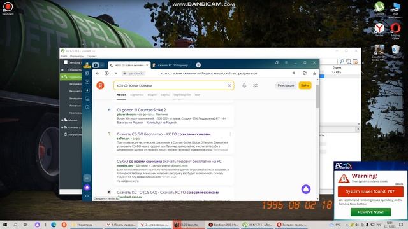This screenshot has height=229, width=408.
Task: Open taskbar search magnifier
Action: [x=15, y=225]
